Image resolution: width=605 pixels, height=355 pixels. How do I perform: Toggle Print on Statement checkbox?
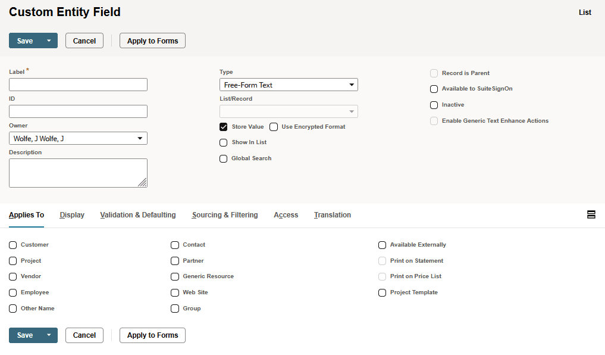[382, 261]
